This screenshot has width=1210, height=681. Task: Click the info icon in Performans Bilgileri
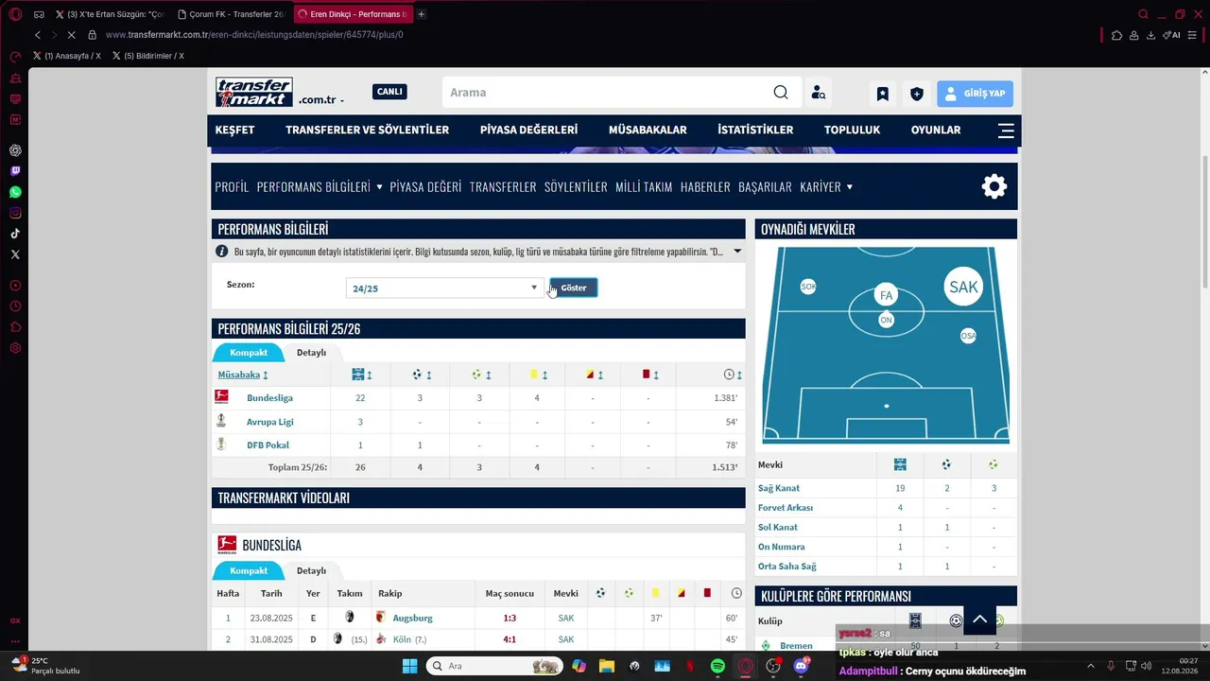[222, 252]
